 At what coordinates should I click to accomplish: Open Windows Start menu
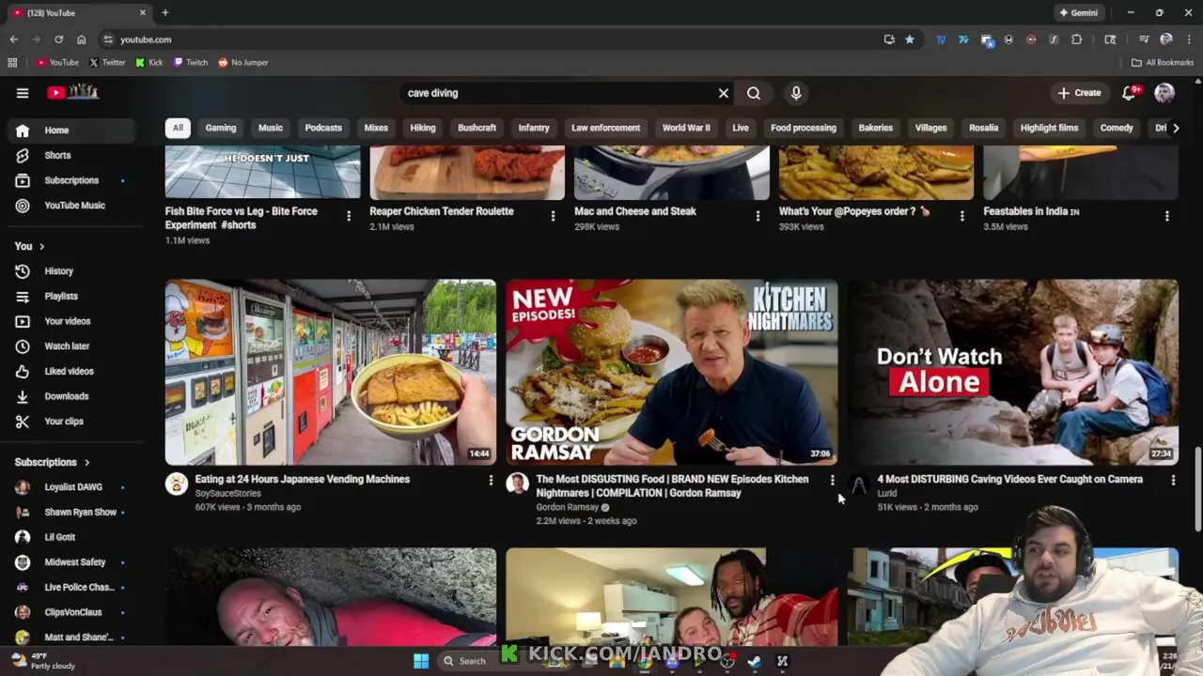tap(421, 661)
